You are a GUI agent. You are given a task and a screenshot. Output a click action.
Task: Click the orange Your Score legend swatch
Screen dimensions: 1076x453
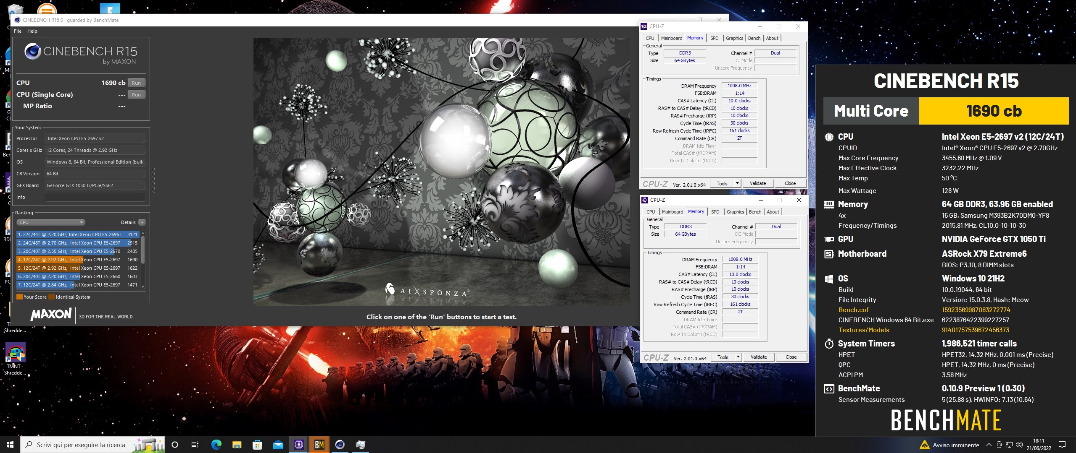[19, 297]
